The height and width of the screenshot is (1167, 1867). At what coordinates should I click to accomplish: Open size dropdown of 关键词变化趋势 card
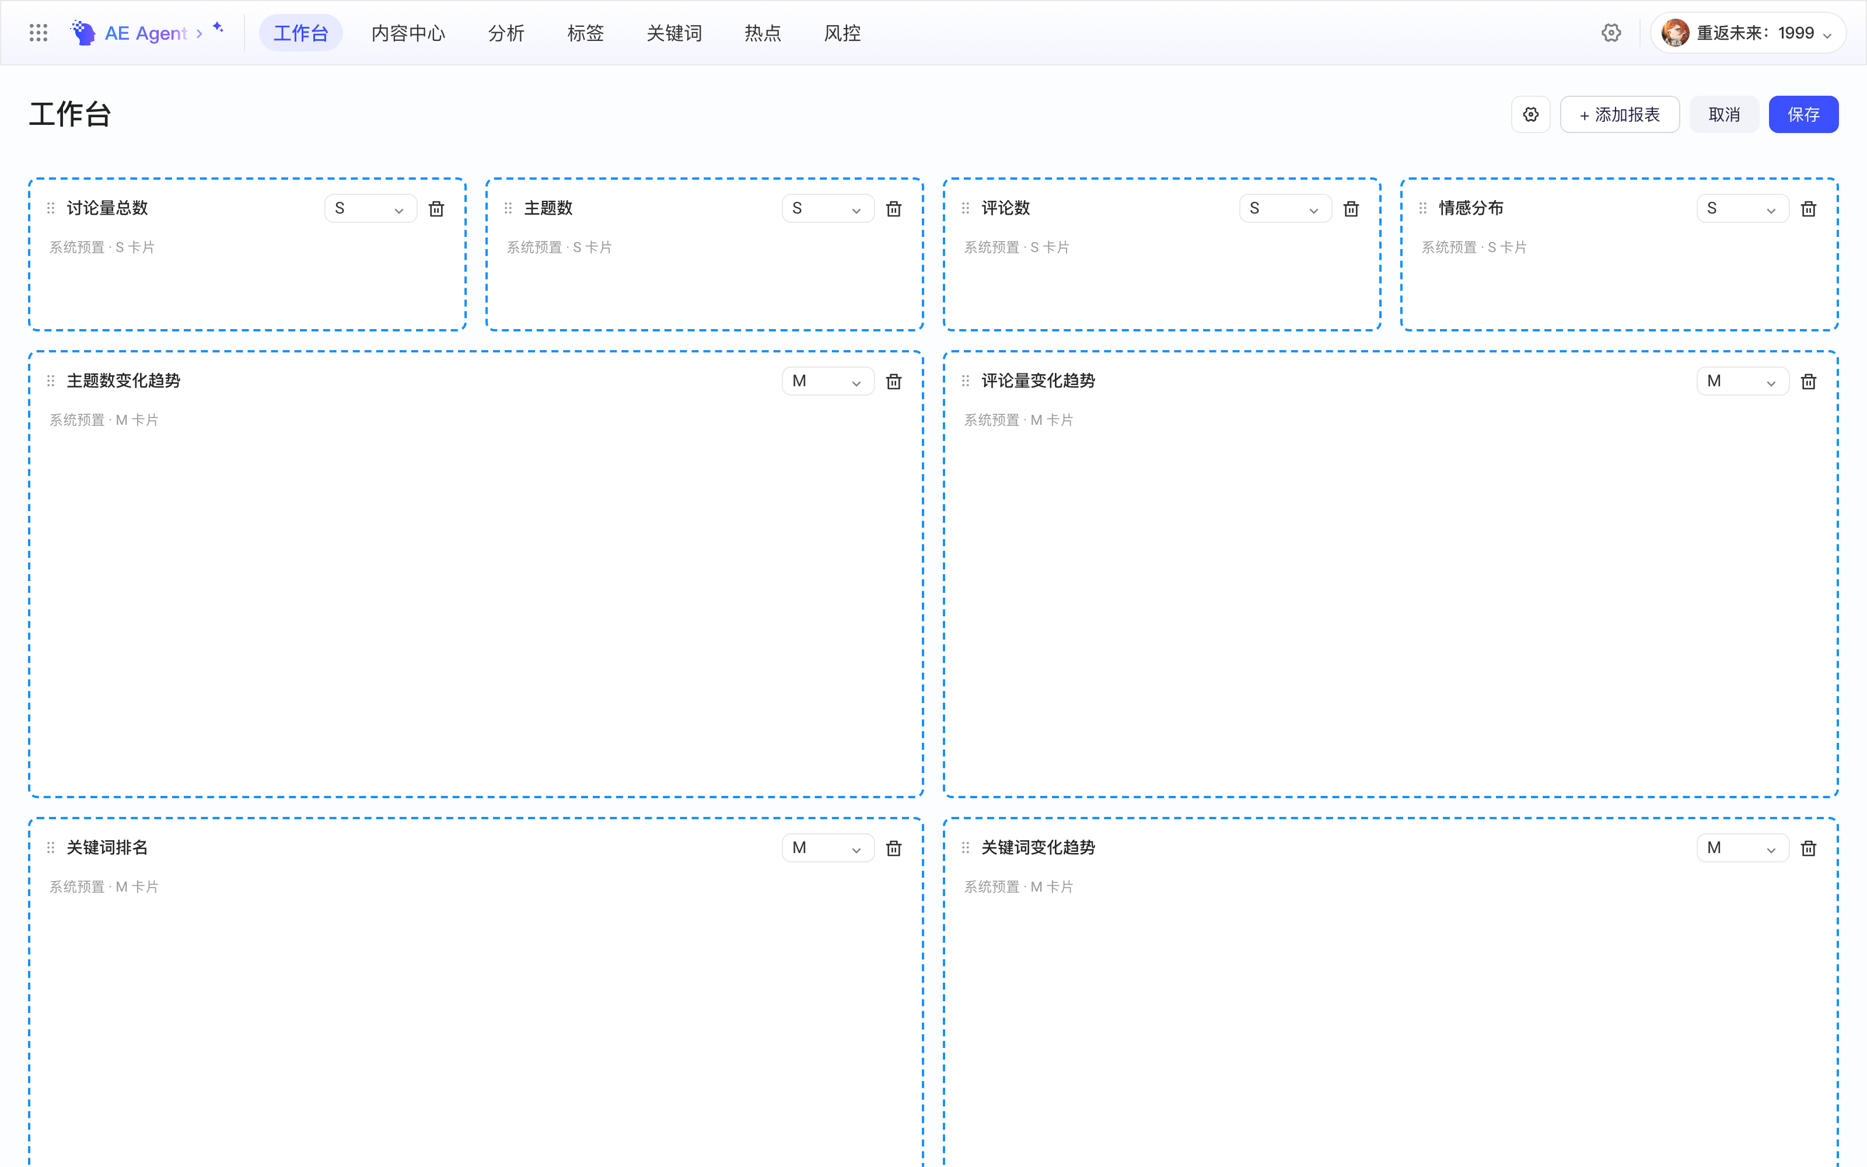coord(1743,848)
